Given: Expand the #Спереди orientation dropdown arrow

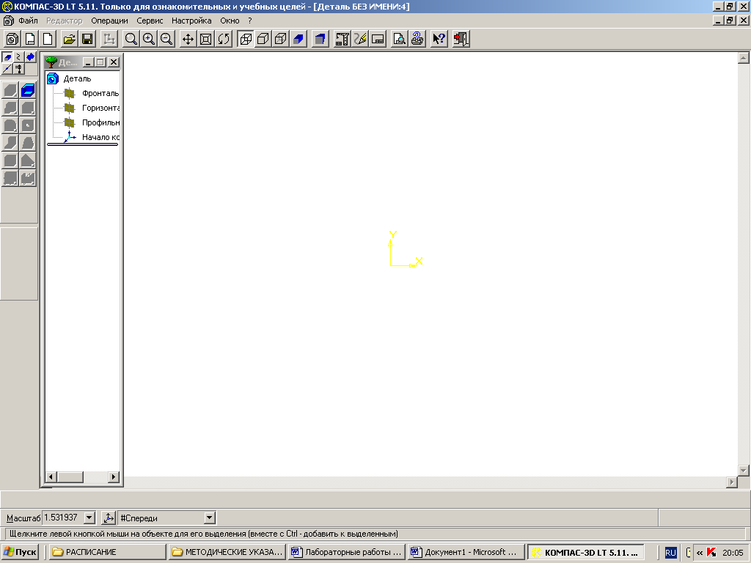Looking at the screenshot, I should tap(209, 518).
